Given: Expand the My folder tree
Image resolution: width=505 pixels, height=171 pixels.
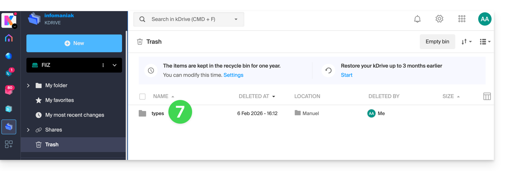Looking at the screenshot, I should pyautogui.click(x=29, y=85).
